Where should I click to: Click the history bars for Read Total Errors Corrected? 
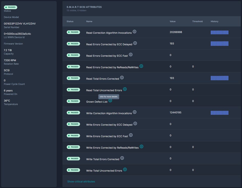click(x=219, y=78)
